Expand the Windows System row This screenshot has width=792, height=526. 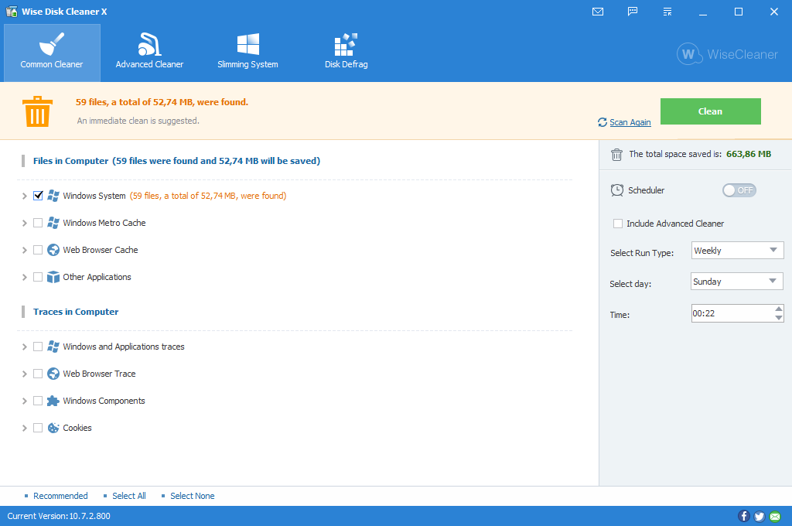(x=24, y=196)
